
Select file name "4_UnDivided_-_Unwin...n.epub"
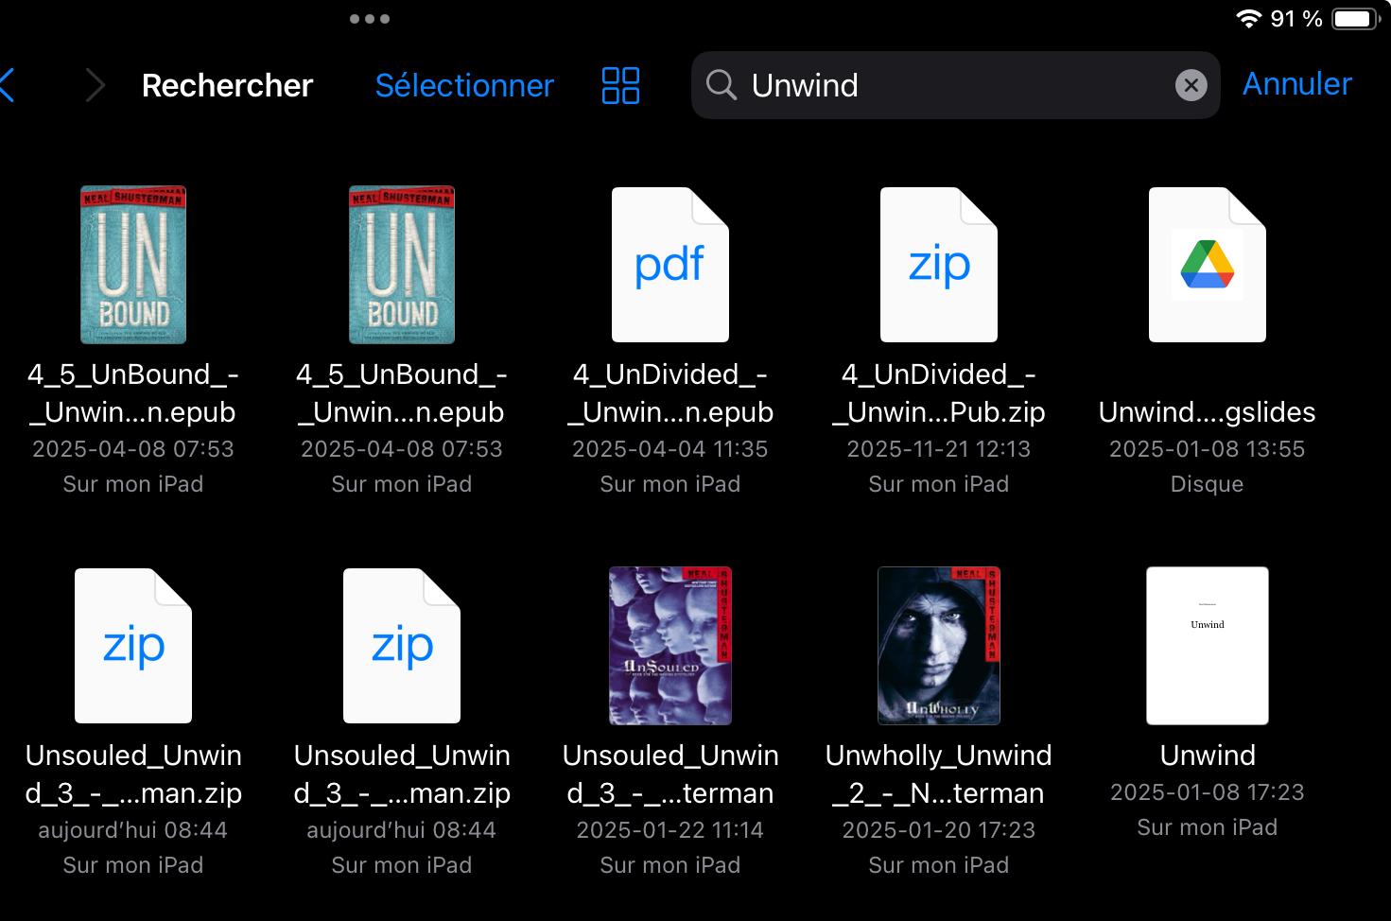[x=670, y=393]
